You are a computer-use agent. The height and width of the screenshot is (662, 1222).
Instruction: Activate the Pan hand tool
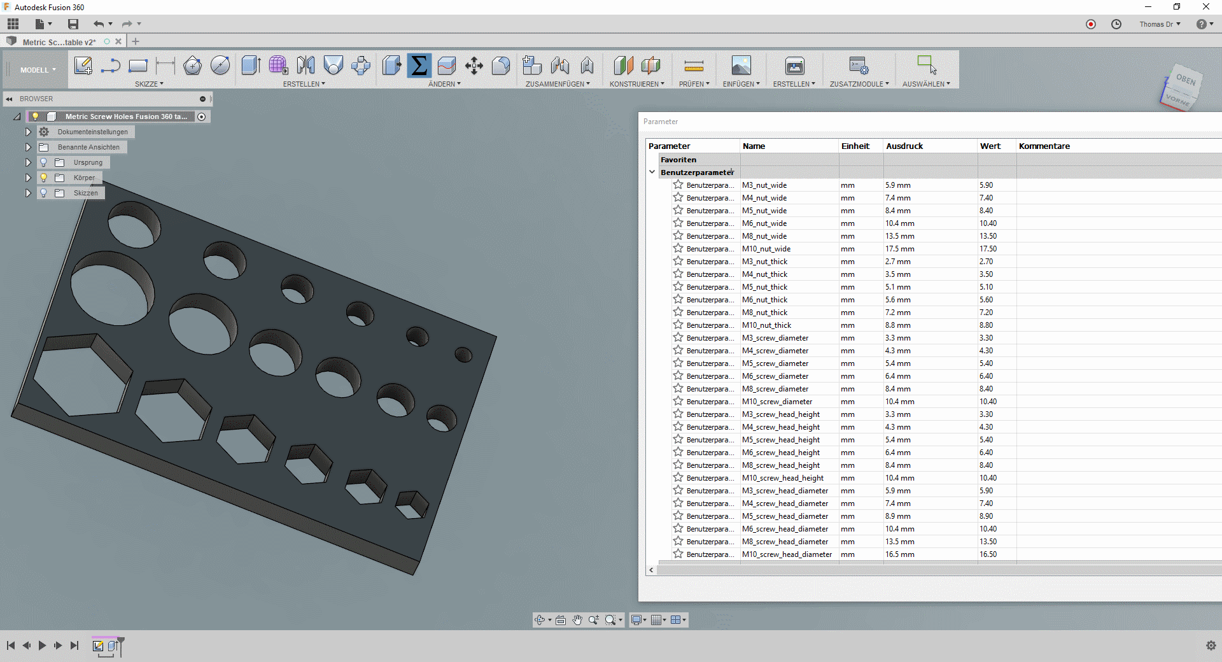click(x=577, y=620)
